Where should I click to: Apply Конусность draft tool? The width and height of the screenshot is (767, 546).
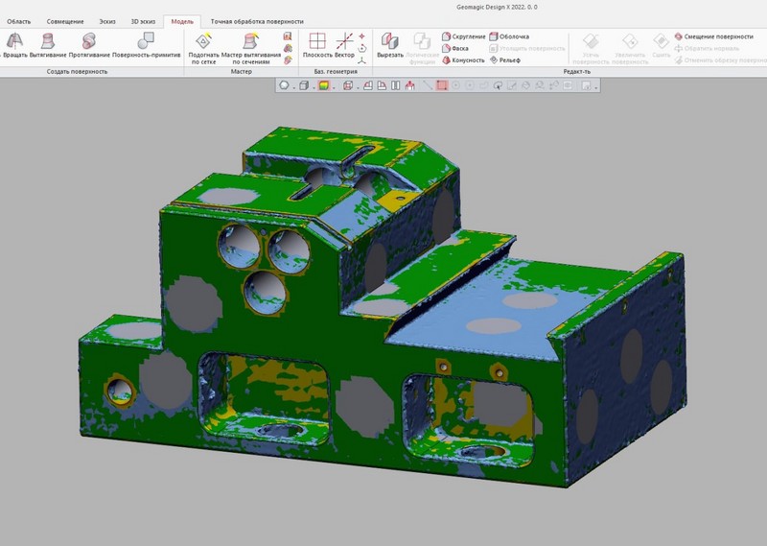tap(463, 59)
